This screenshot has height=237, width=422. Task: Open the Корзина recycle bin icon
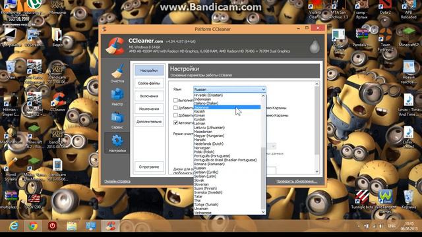coord(409,199)
